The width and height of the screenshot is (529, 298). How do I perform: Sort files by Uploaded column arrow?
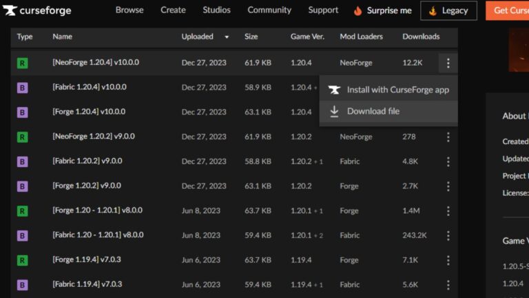coord(227,37)
